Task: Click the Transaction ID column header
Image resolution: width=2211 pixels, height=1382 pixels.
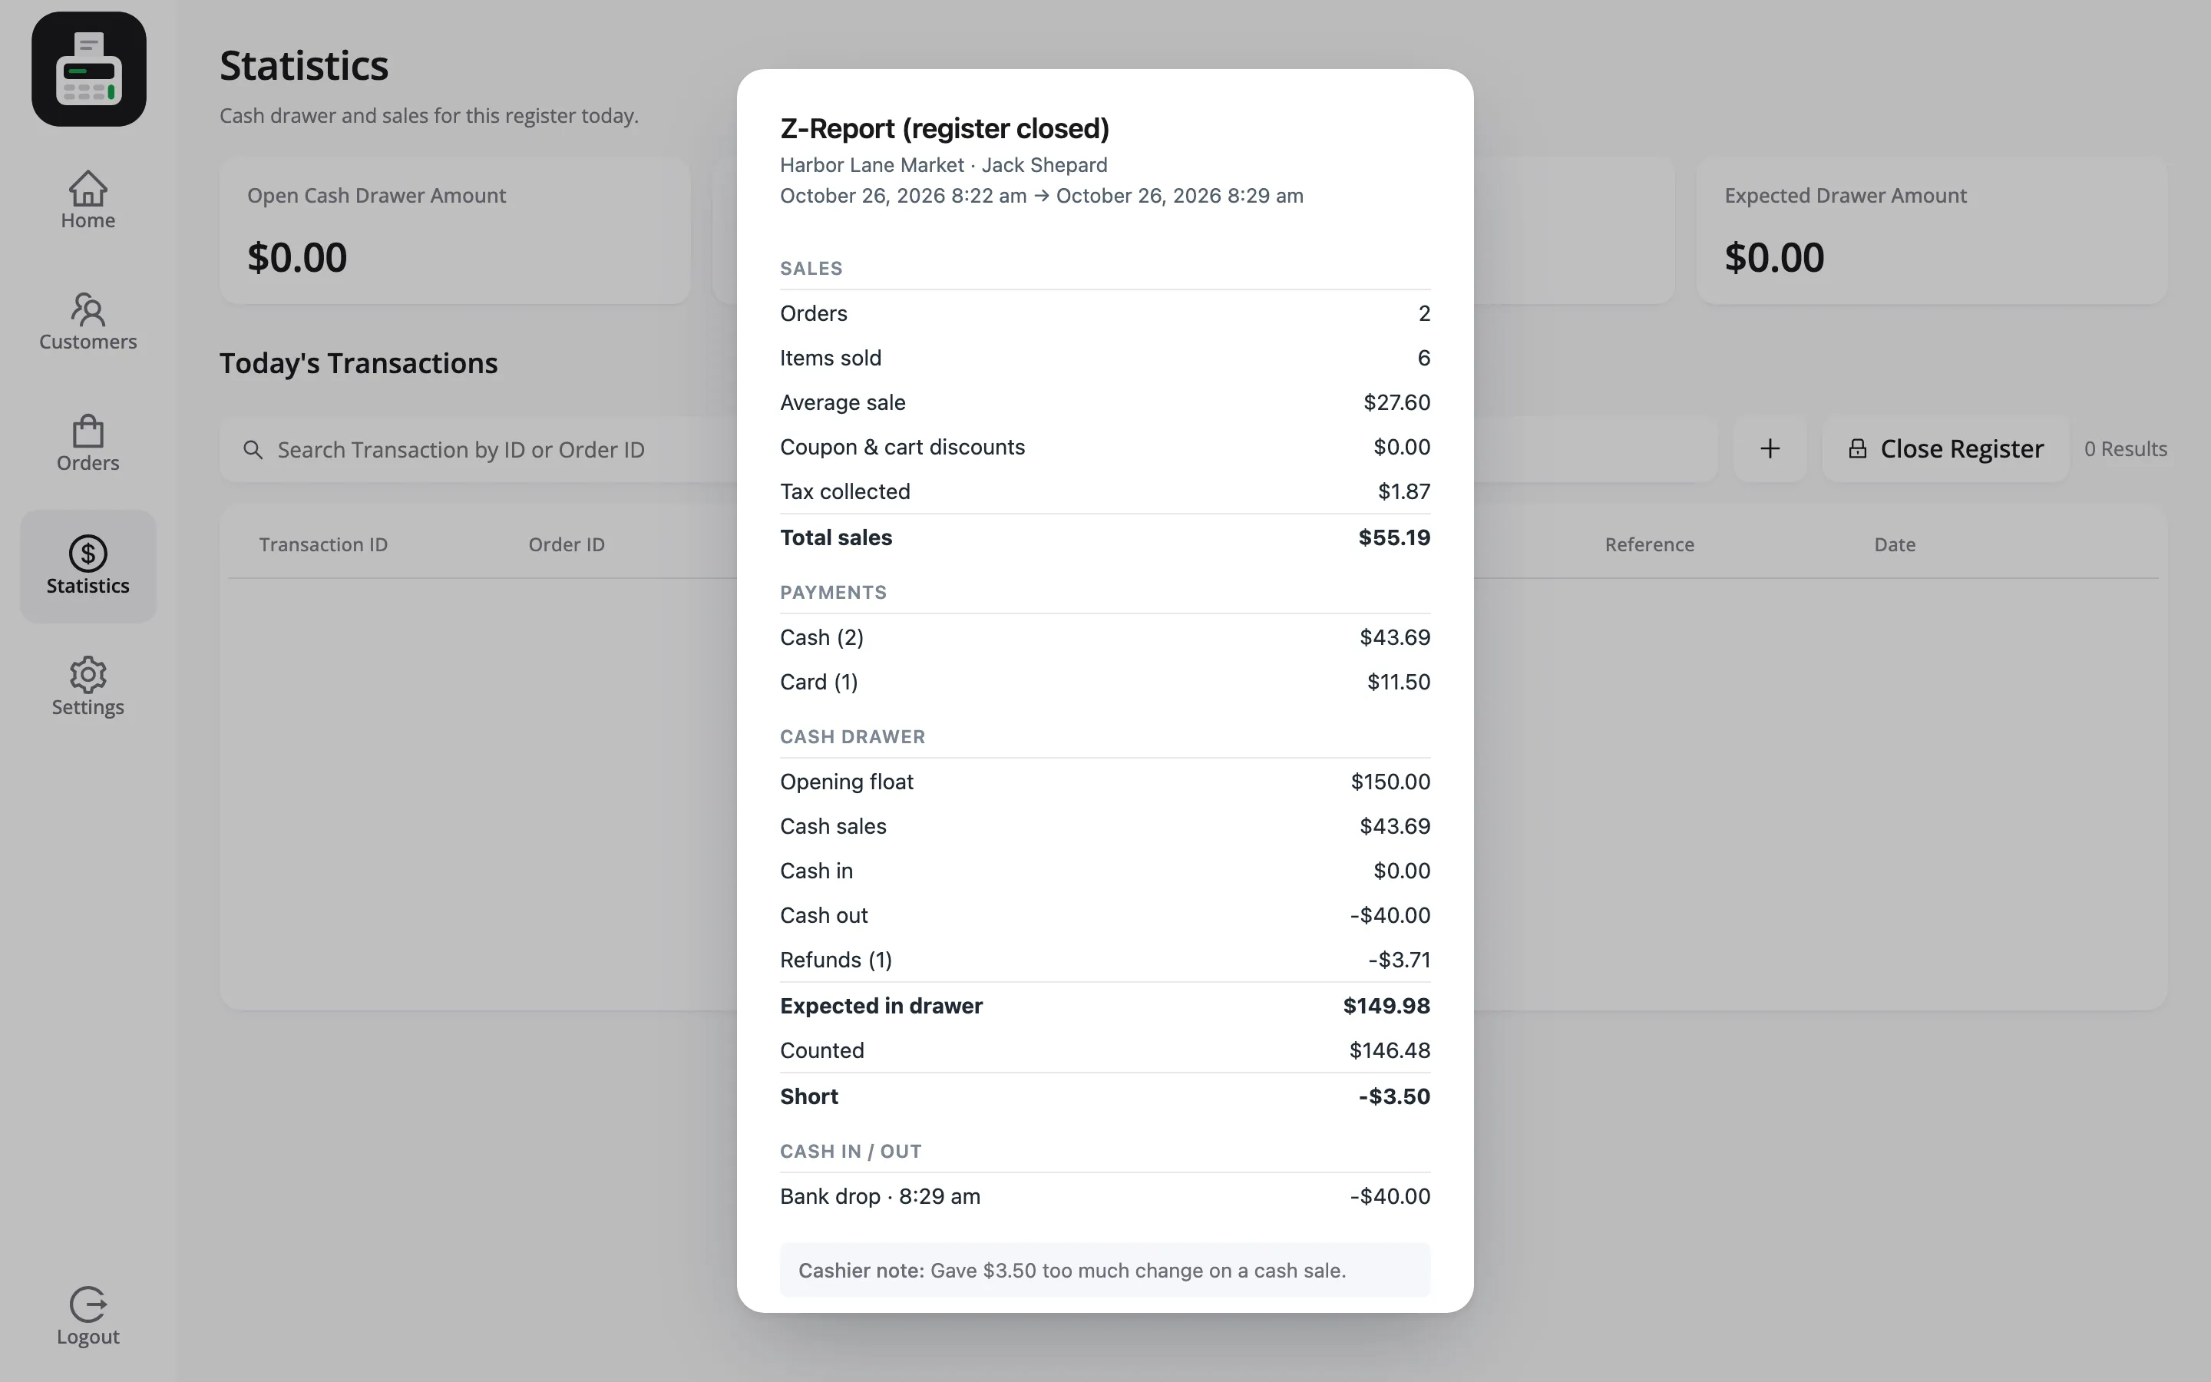Action: pyautogui.click(x=323, y=545)
